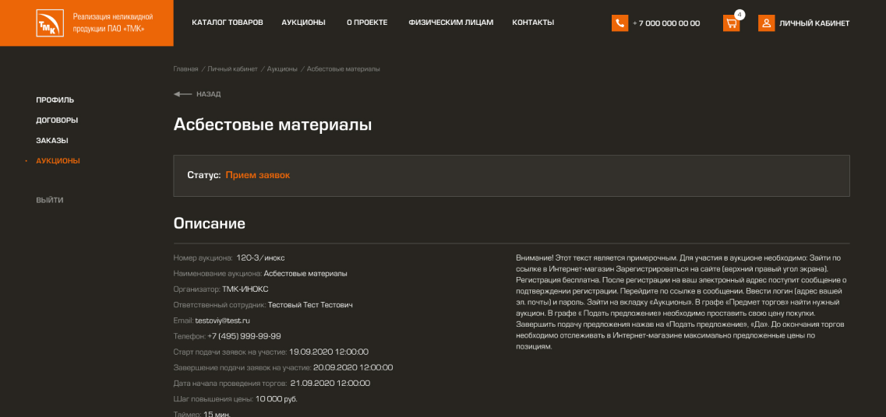The height and width of the screenshot is (417, 886).
Task: Open Контакты page
Action: tap(533, 23)
